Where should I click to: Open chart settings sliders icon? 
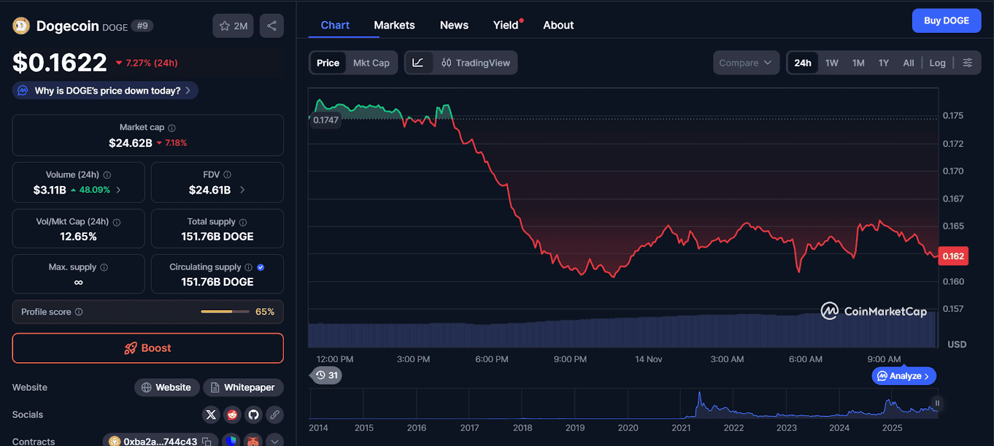(967, 63)
